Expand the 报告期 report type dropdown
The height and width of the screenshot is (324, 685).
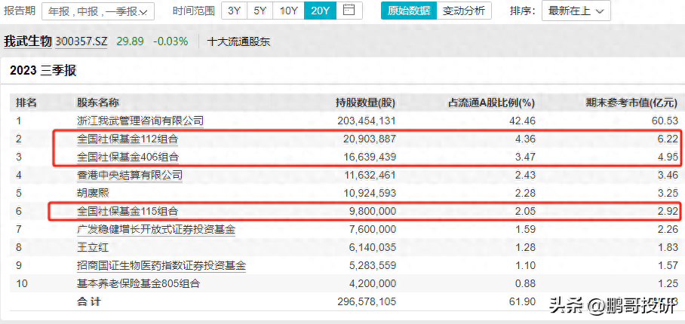pos(98,11)
